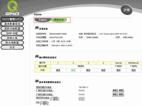Select the flash value 8MB (64Mb)

pos(128,37)
